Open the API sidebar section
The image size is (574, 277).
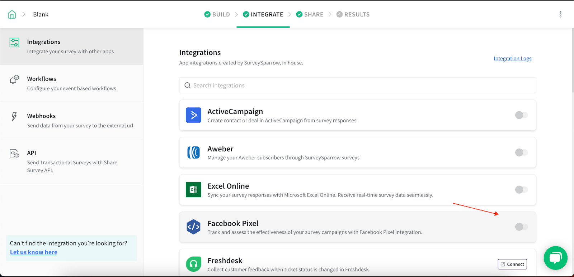[72, 162]
